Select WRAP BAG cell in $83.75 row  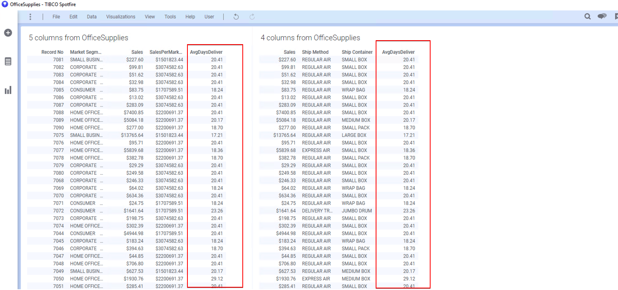click(353, 90)
